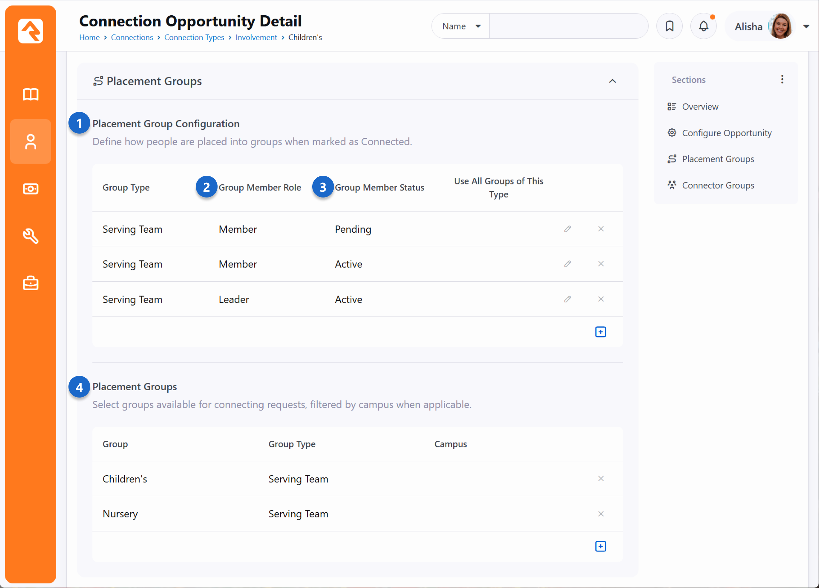Collapse the Placement Groups panel
Screen dimensions: 819x588
point(612,81)
